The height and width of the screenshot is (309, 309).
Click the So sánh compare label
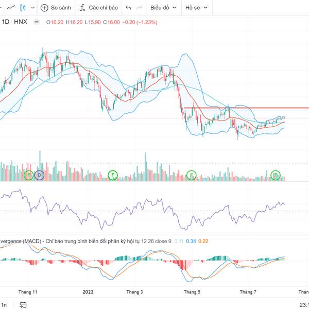tap(61, 8)
